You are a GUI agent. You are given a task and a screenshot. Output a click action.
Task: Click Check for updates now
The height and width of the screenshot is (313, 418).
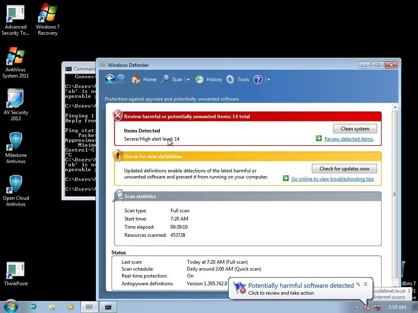345,168
